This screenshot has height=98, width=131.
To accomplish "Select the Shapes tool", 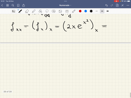I will coord(40,11).
